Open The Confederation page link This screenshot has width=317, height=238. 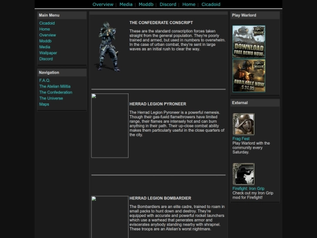[x=56, y=92]
